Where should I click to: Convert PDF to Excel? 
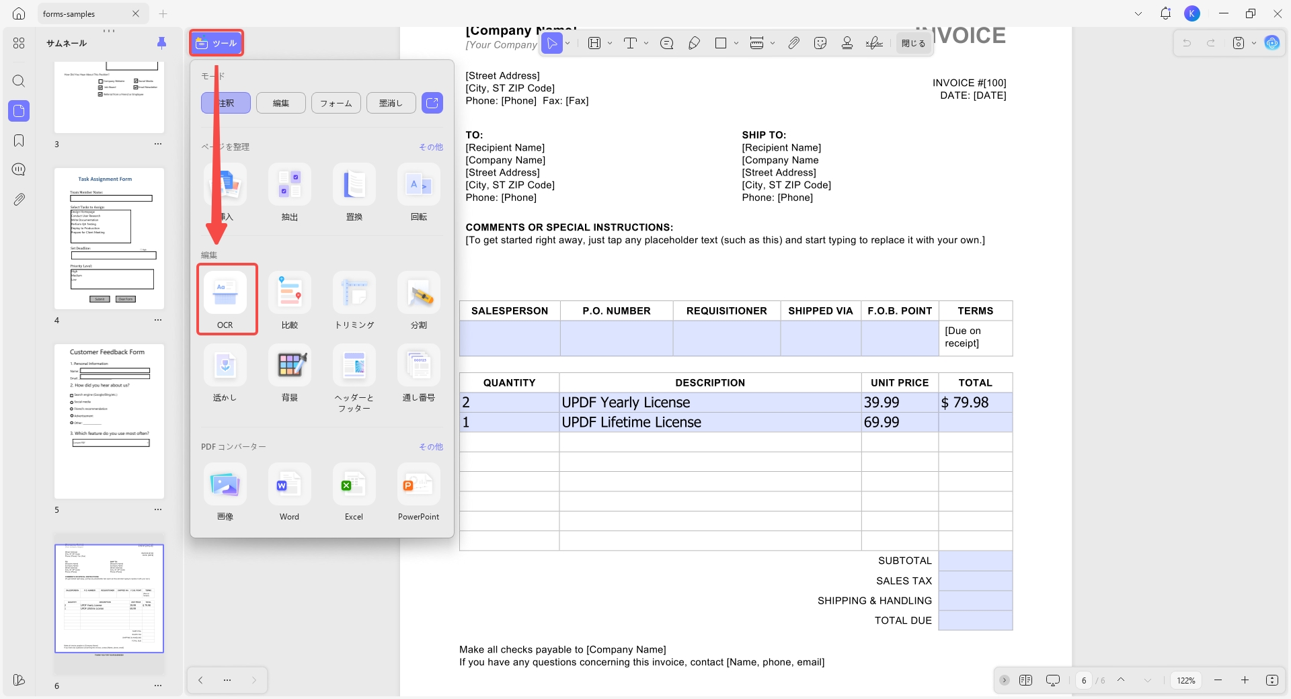(x=354, y=492)
